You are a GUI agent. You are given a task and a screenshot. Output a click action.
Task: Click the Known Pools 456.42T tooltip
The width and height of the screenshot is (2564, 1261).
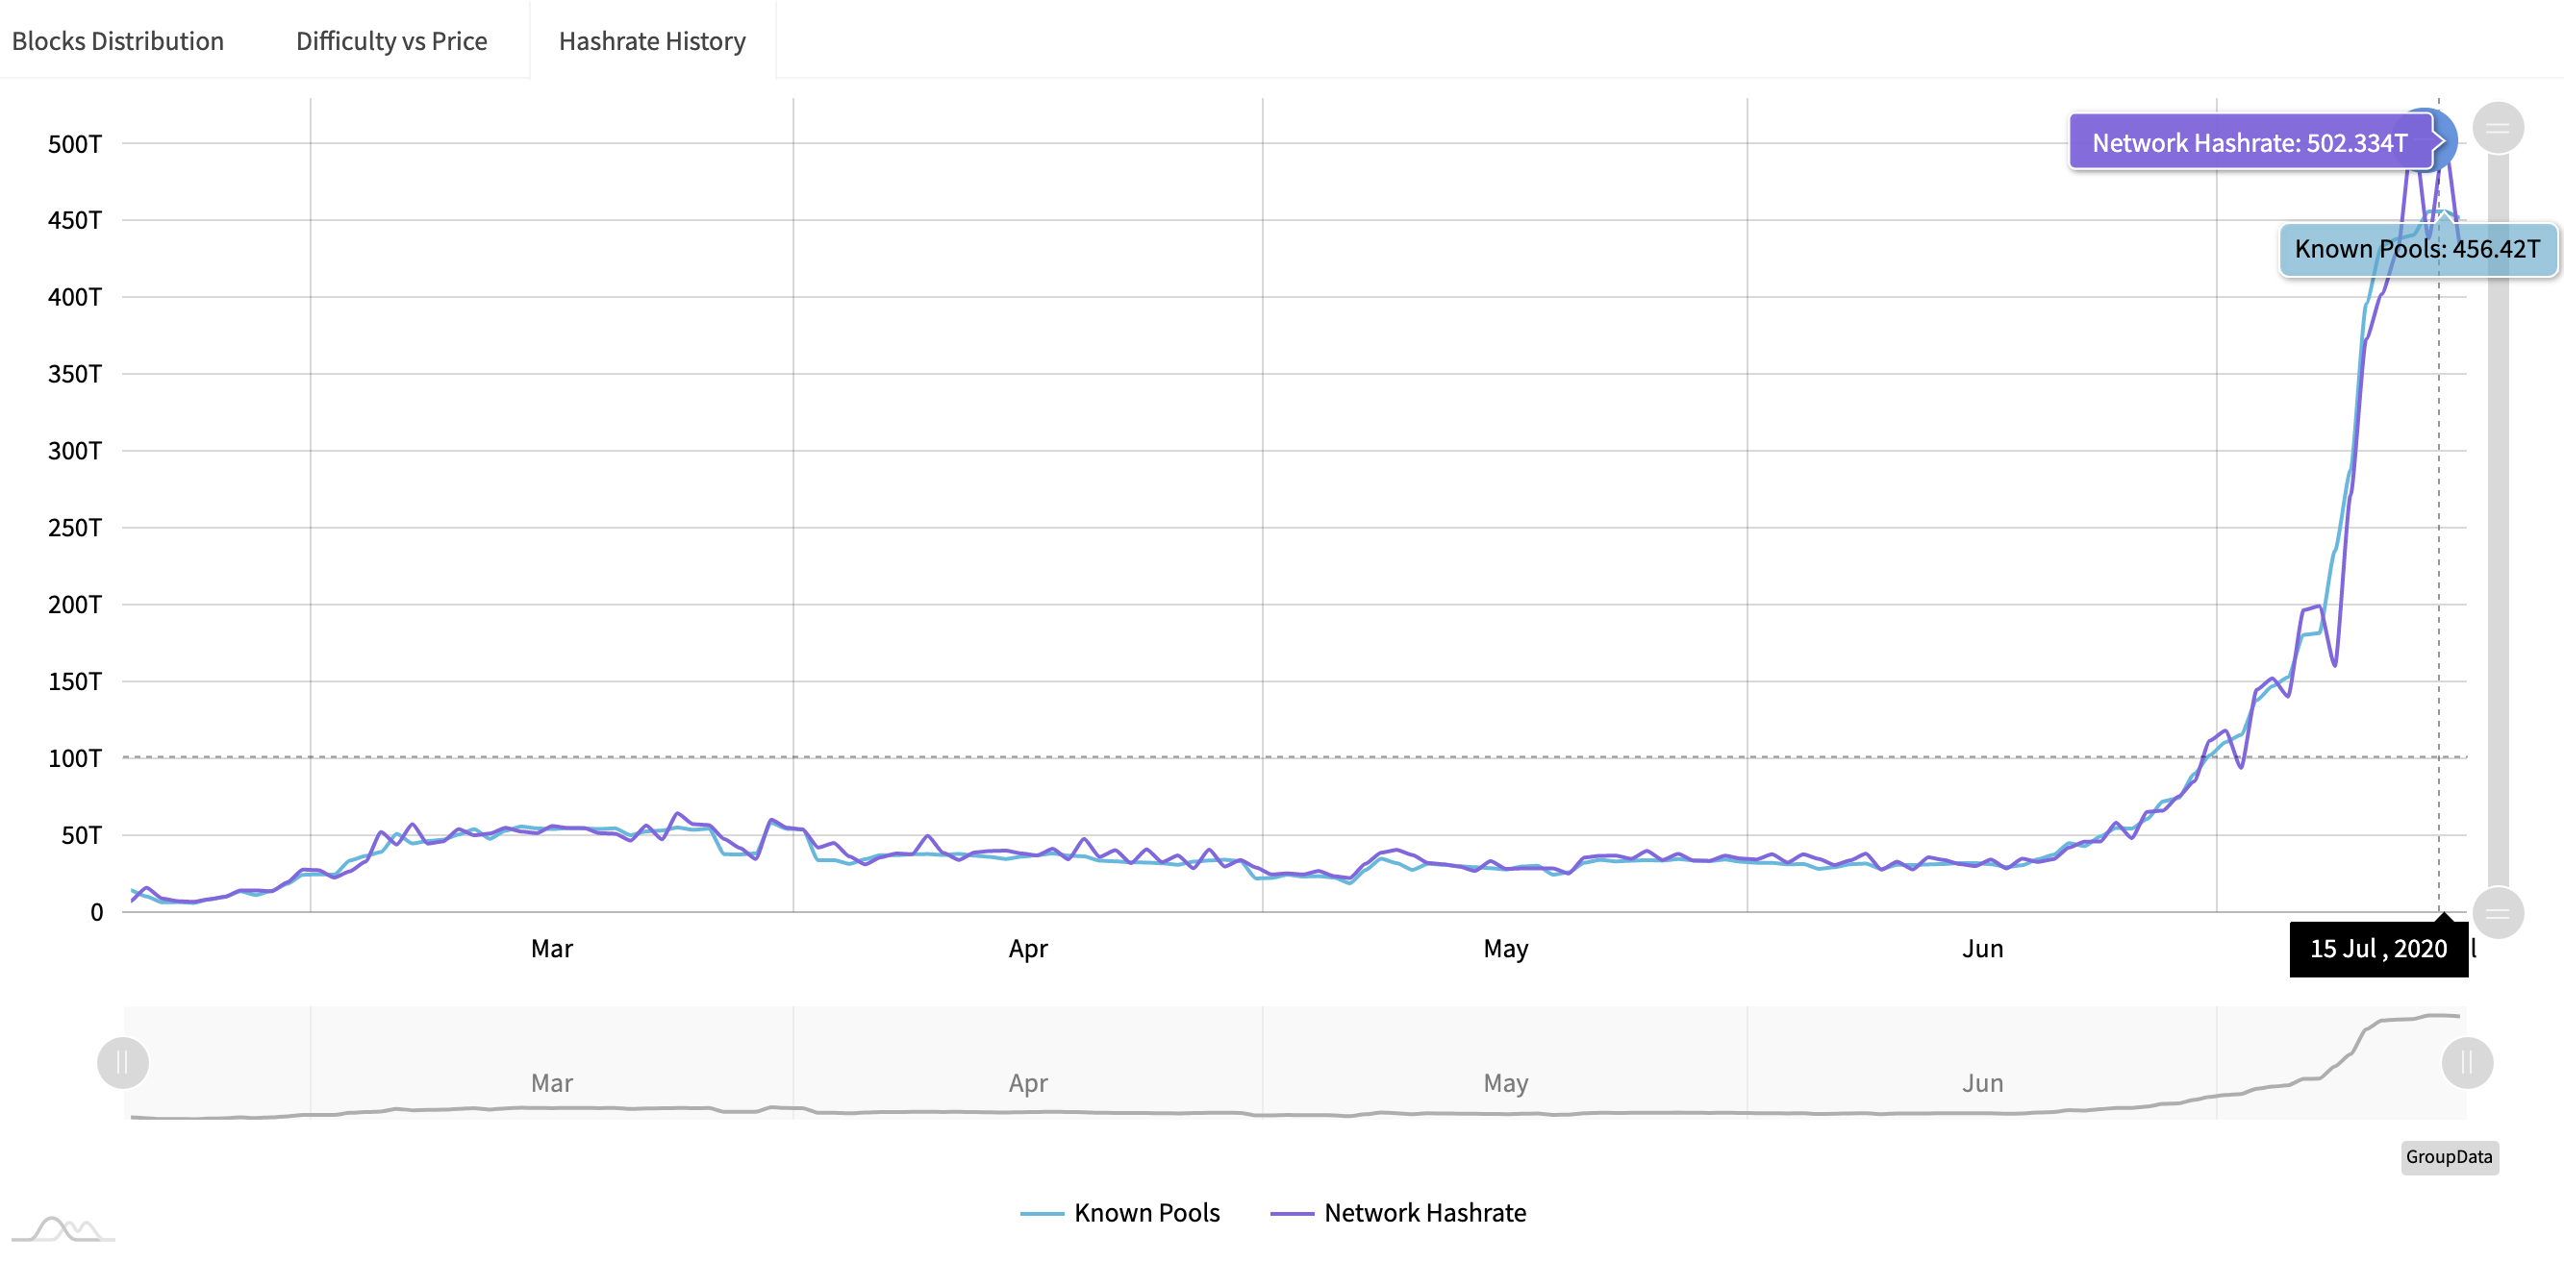pyautogui.click(x=2417, y=249)
